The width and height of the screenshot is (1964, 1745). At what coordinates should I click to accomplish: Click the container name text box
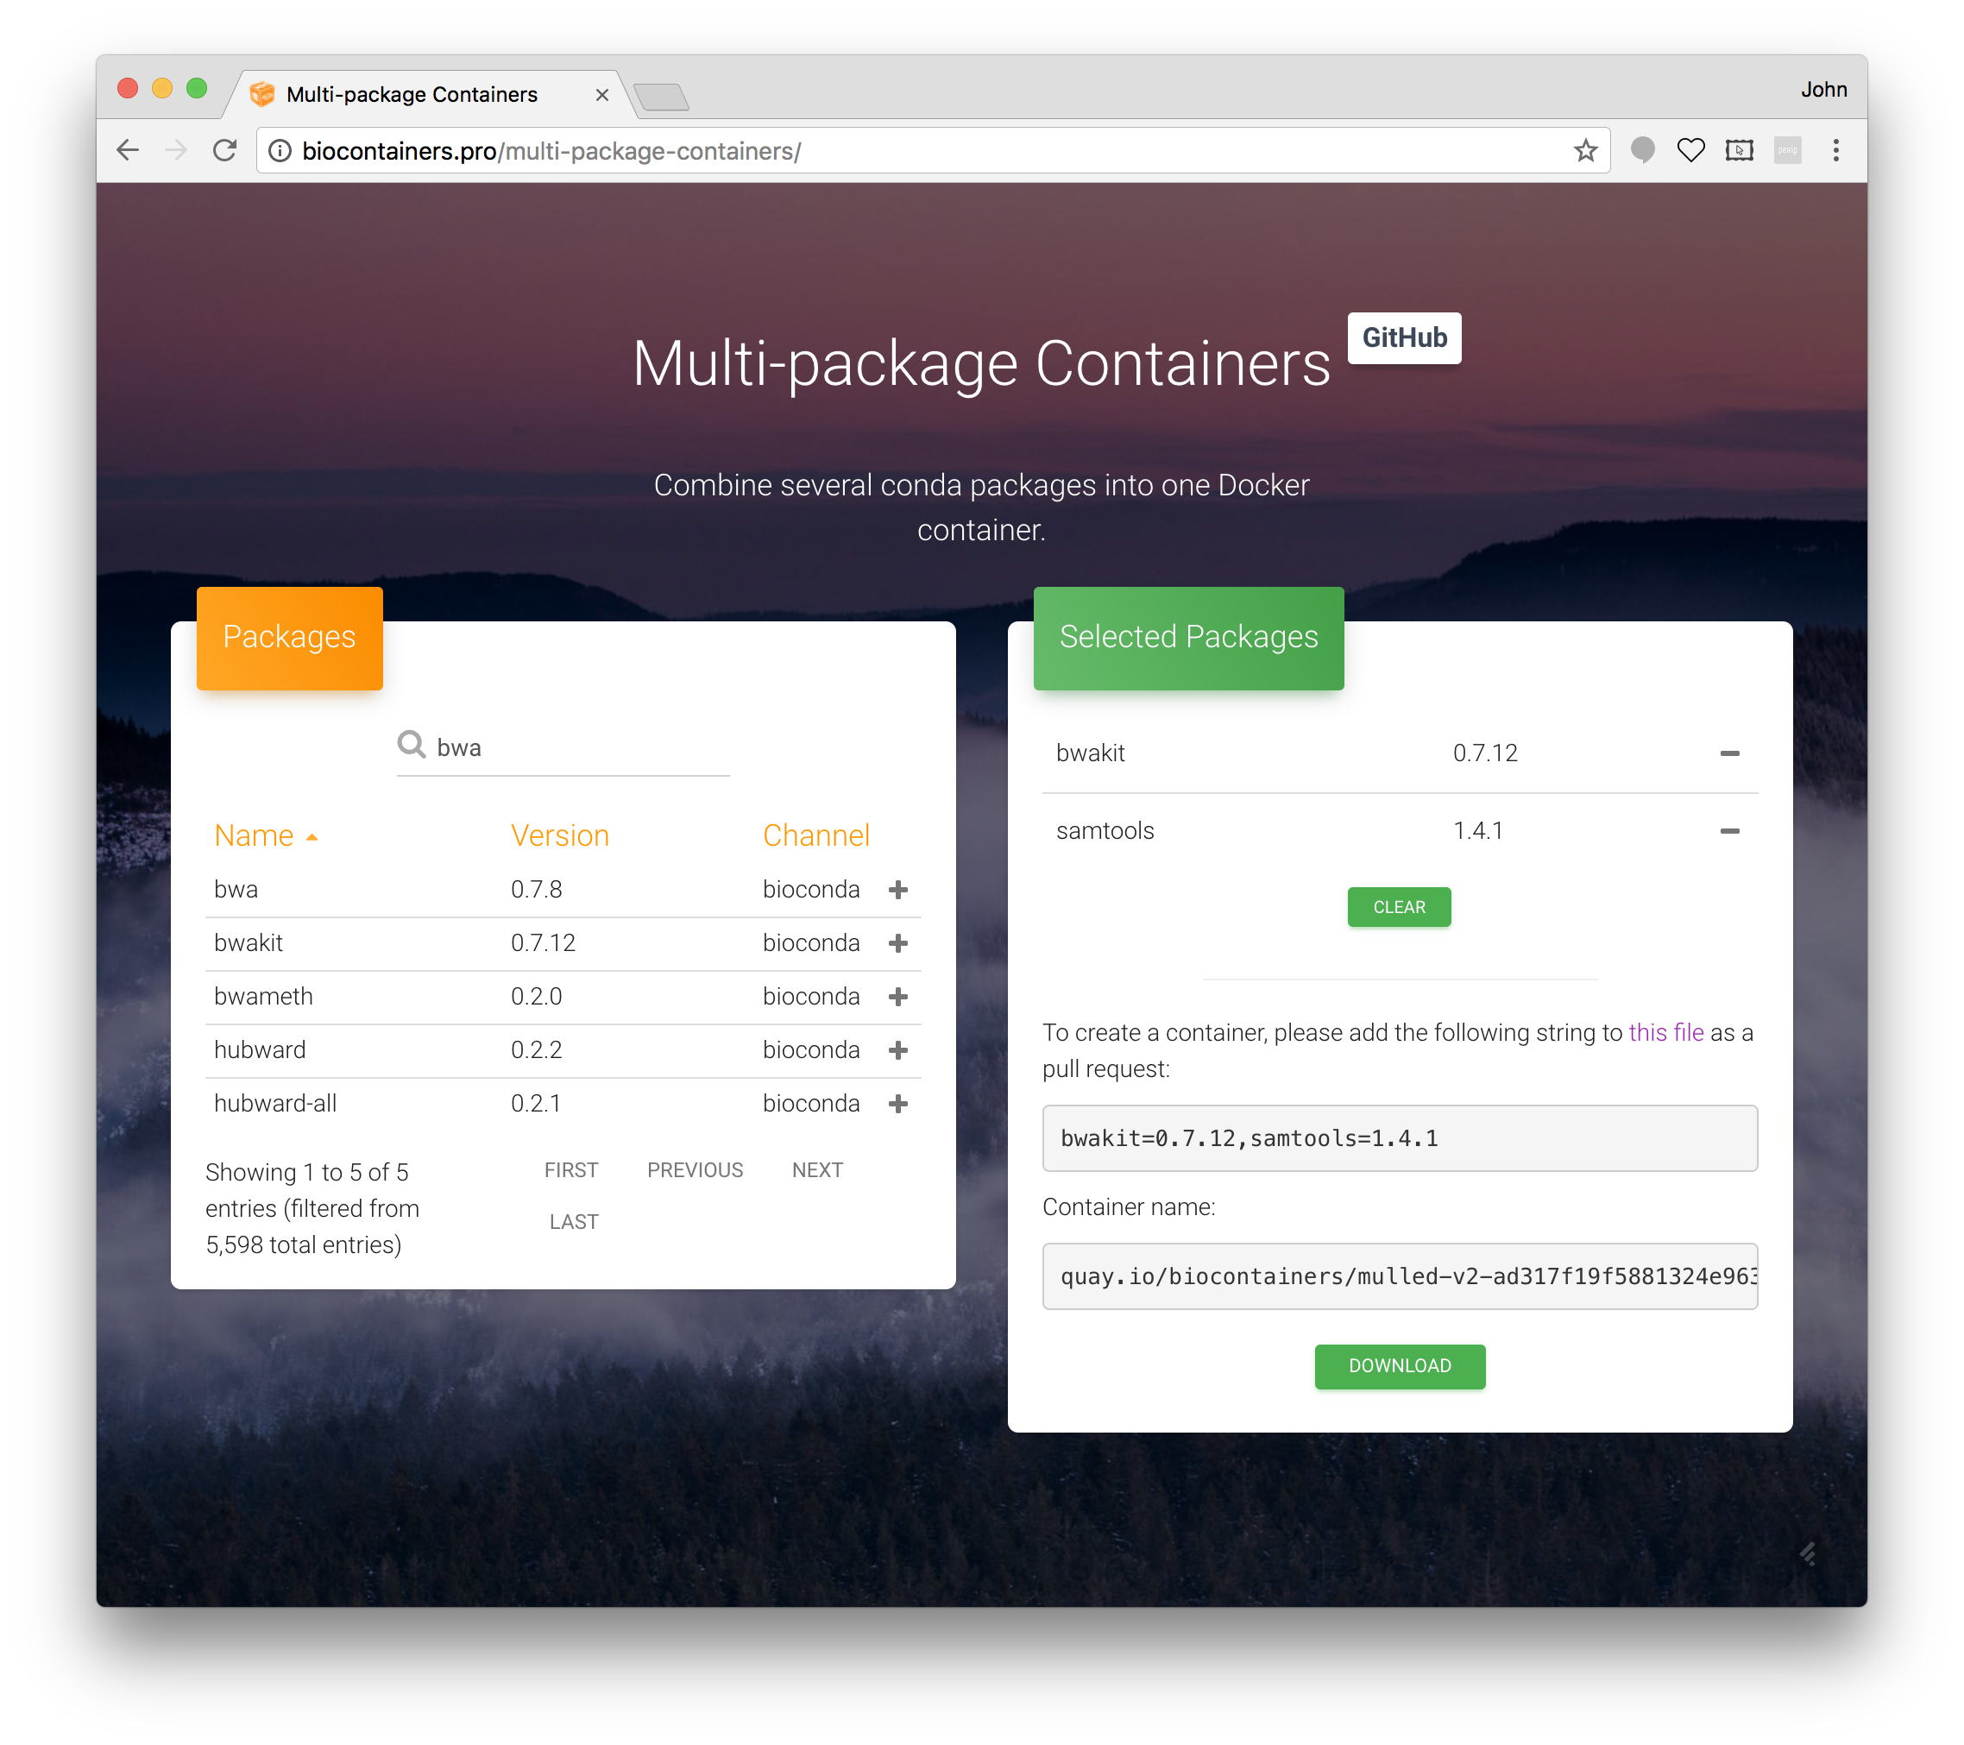1400,1276
